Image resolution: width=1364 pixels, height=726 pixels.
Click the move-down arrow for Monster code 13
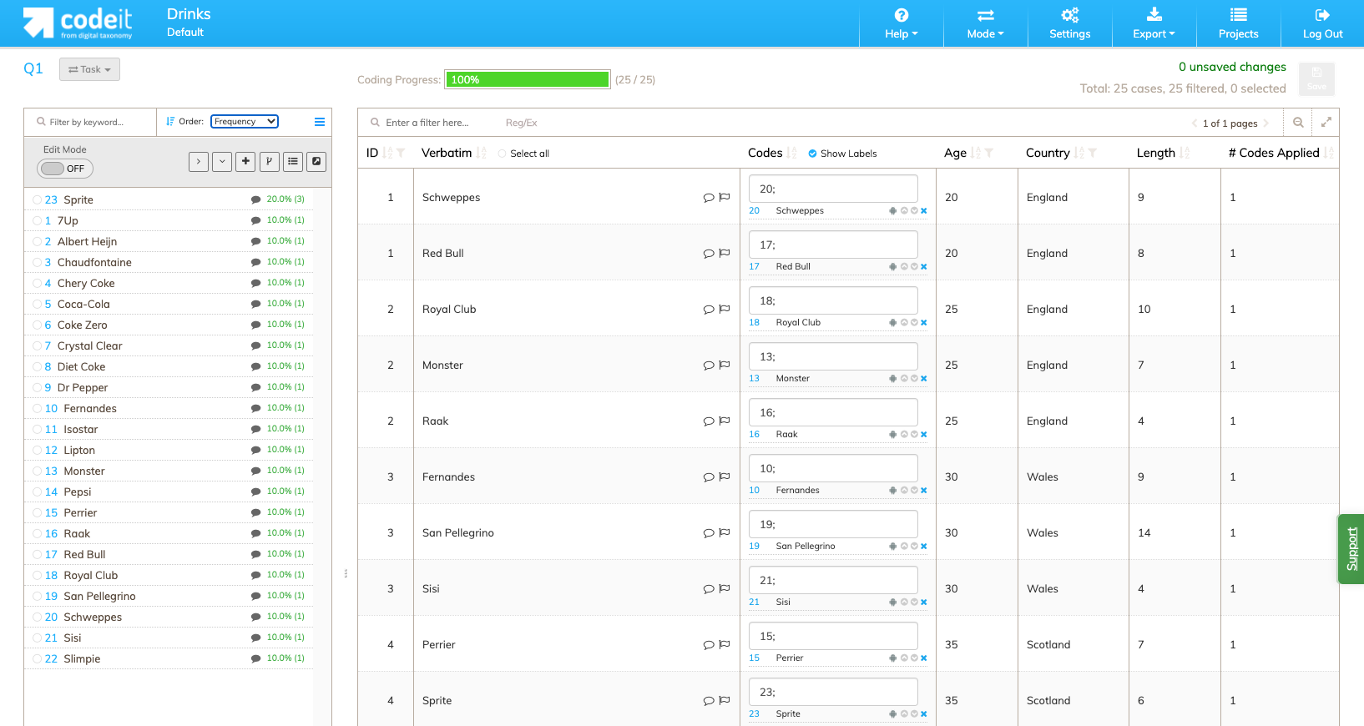pyautogui.click(x=914, y=379)
